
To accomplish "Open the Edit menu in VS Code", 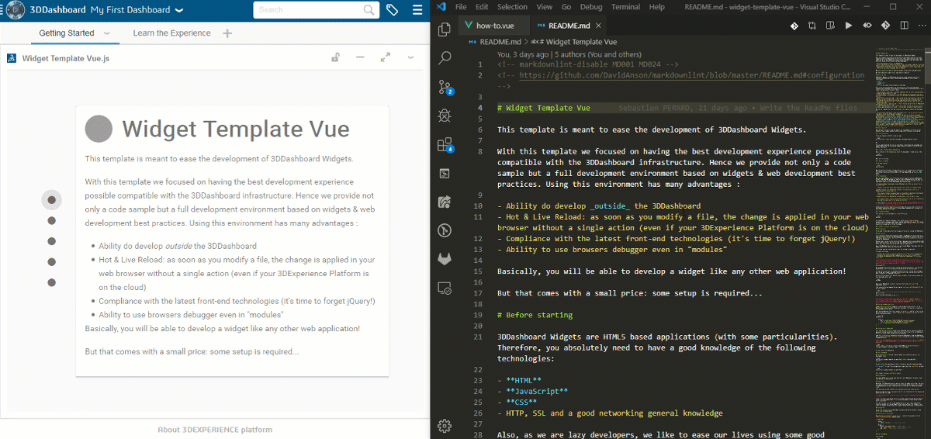I will [482, 7].
